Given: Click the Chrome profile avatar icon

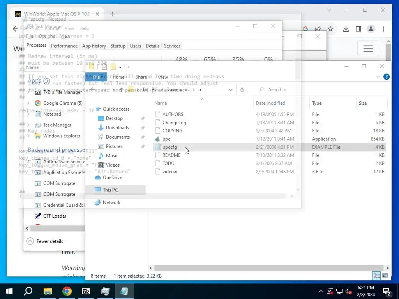Looking at the screenshot, I should coord(371,29).
